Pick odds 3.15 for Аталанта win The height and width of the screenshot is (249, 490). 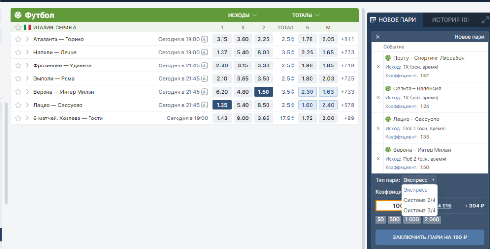tap(222, 39)
